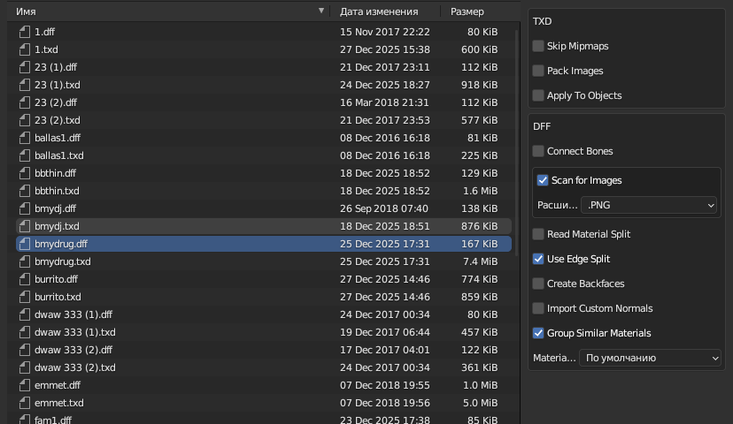Open the .PNG extension dropdown
Image resolution: width=733 pixels, height=424 pixels.
point(649,205)
